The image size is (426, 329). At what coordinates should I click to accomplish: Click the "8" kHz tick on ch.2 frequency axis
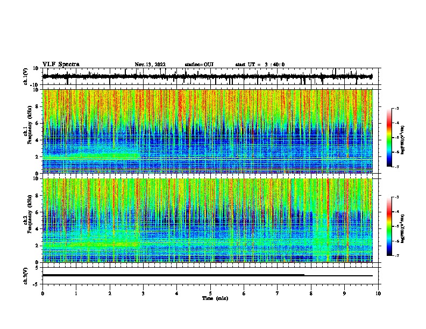tap(37, 196)
